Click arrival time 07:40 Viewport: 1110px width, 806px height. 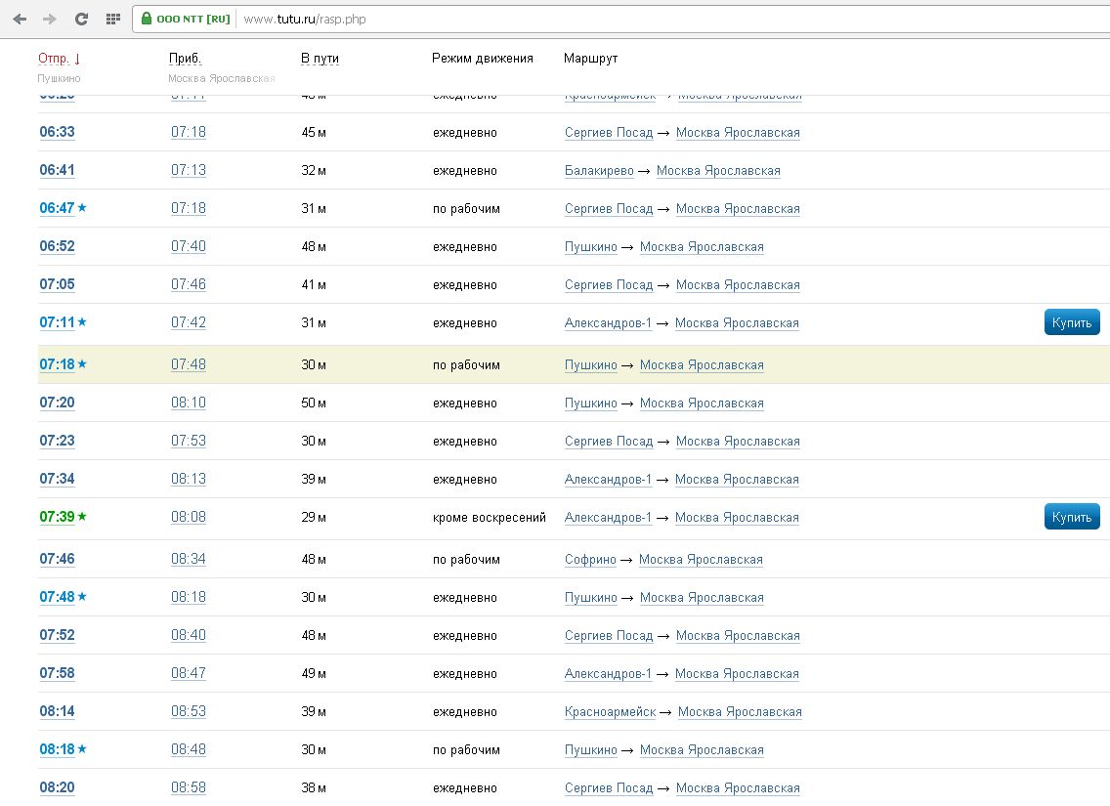189,247
